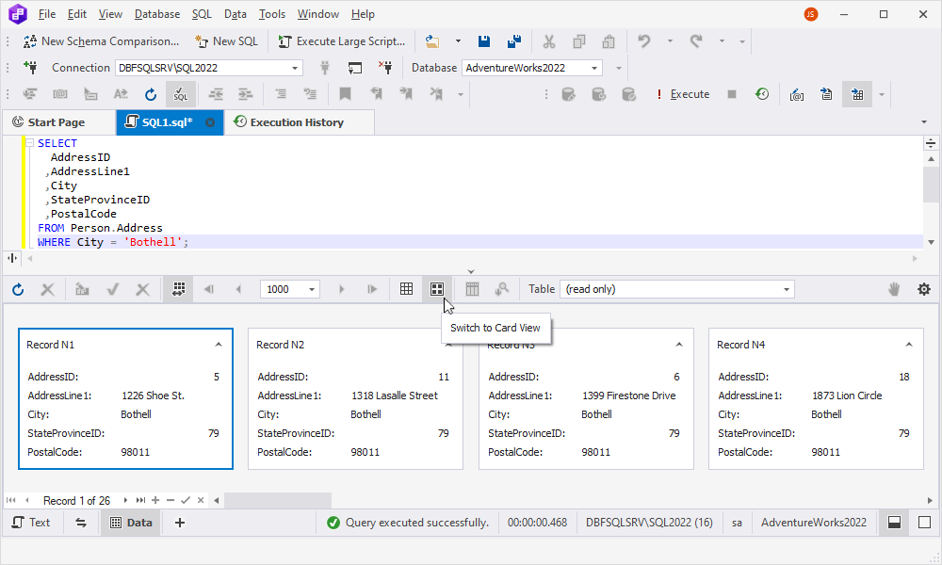Switch to Grid View
The image size is (942, 565).
point(407,289)
